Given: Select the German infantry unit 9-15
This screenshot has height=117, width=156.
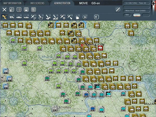Looking at the screenshot, I should pyautogui.click(x=40, y=48).
